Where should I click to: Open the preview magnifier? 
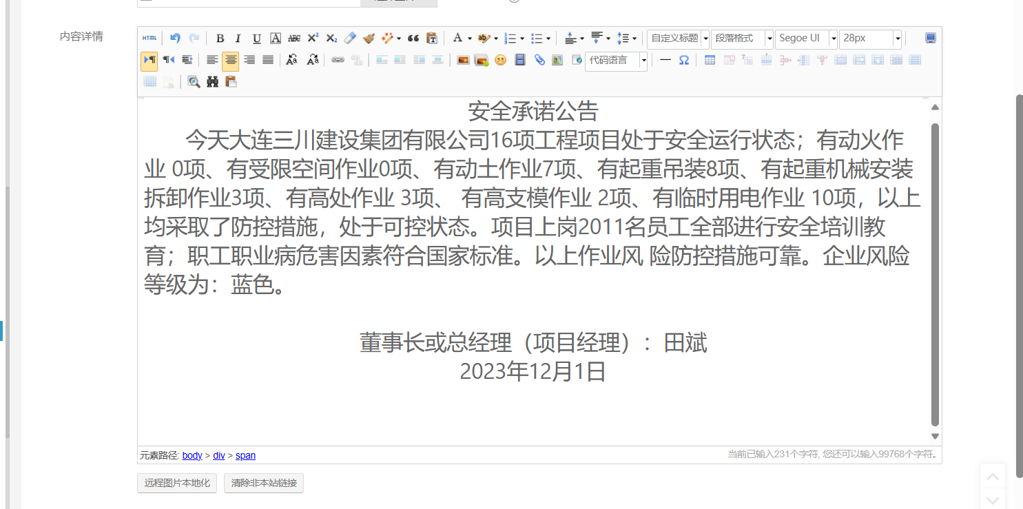coord(194,82)
